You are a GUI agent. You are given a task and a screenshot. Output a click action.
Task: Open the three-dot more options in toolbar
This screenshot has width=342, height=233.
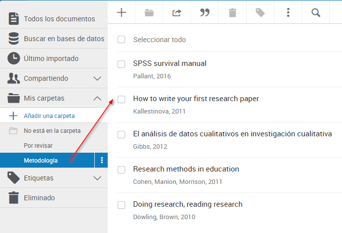(x=288, y=13)
